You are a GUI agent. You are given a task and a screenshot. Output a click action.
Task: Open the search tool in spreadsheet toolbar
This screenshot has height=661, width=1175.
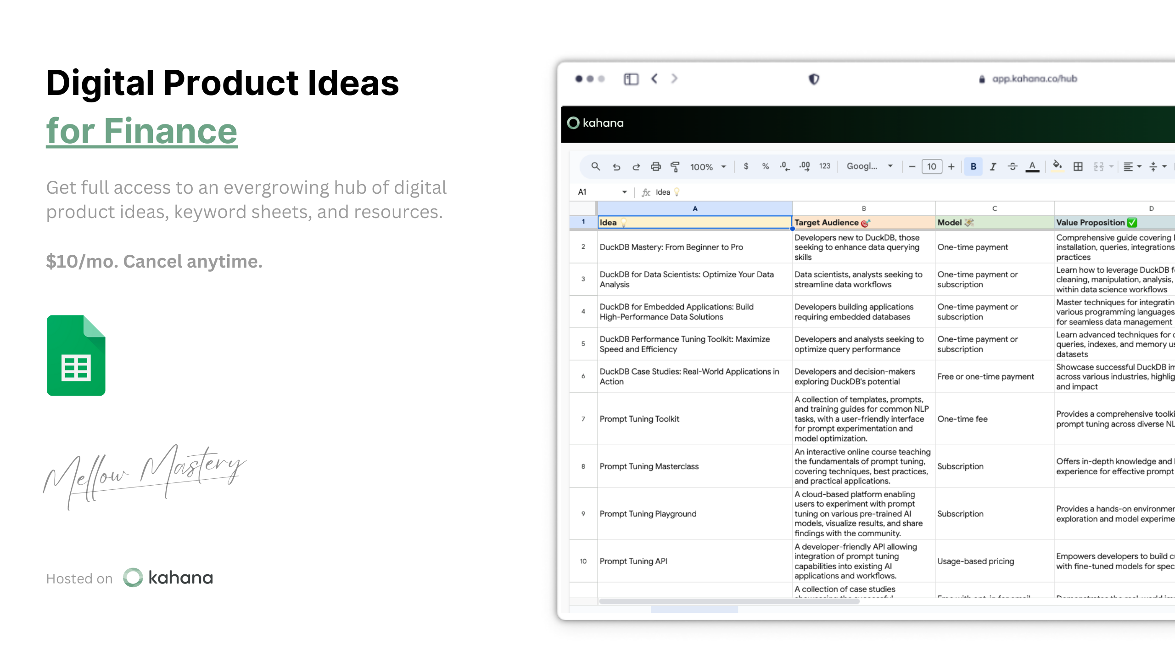pyautogui.click(x=595, y=167)
